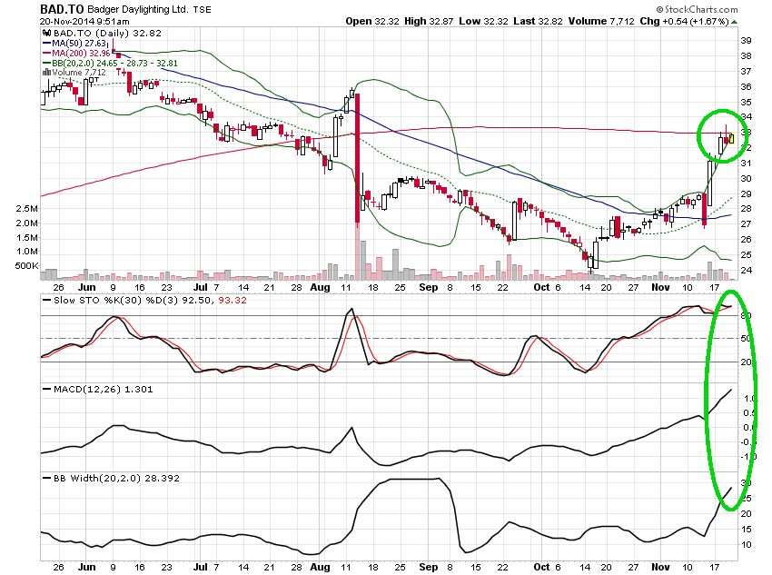The height and width of the screenshot is (575, 772).
Task: Click the TSE exchange label
Action: click(202, 9)
